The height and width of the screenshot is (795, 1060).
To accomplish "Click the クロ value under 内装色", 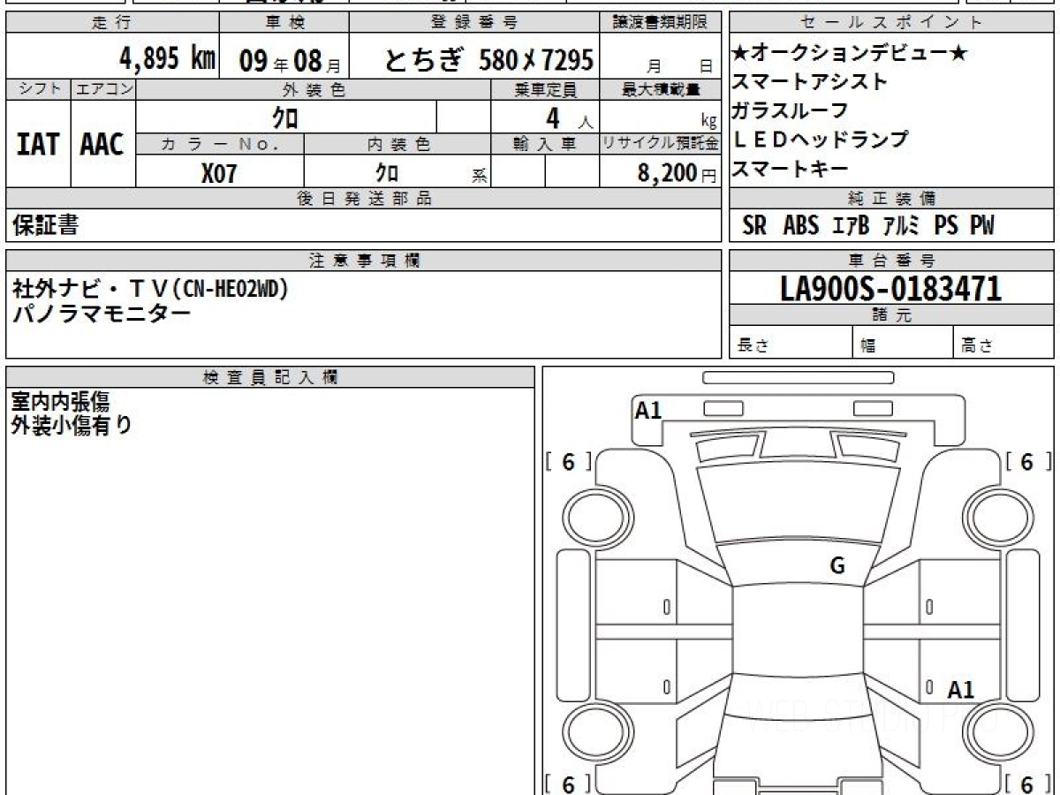I will click(386, 172).
